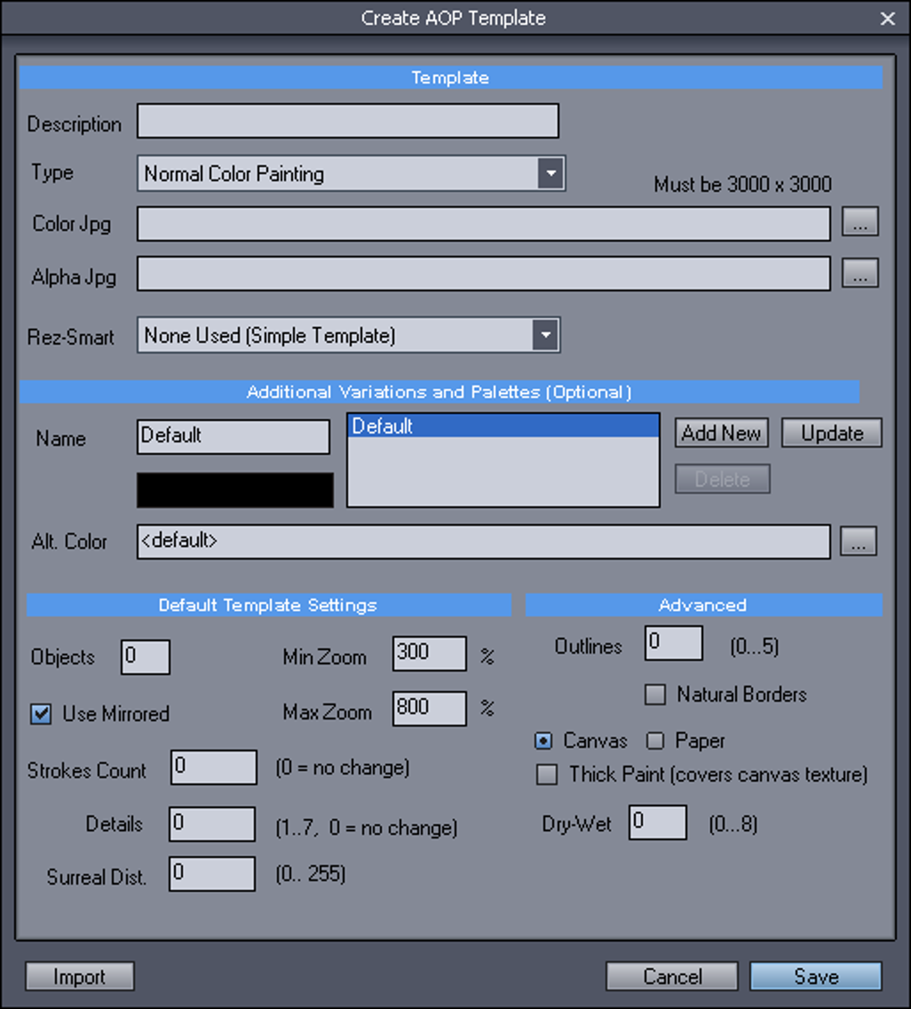The width and height of the screenshot is (911, 1009).
Task: Open the black palette color swatch
Action: pyautogui.click(x=235, y=491)
